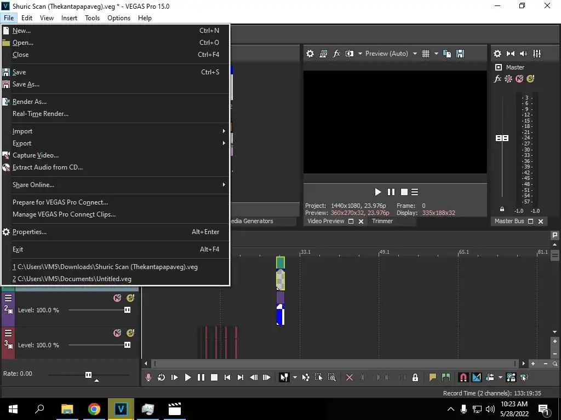Mute the Master bus

point(519,79)
